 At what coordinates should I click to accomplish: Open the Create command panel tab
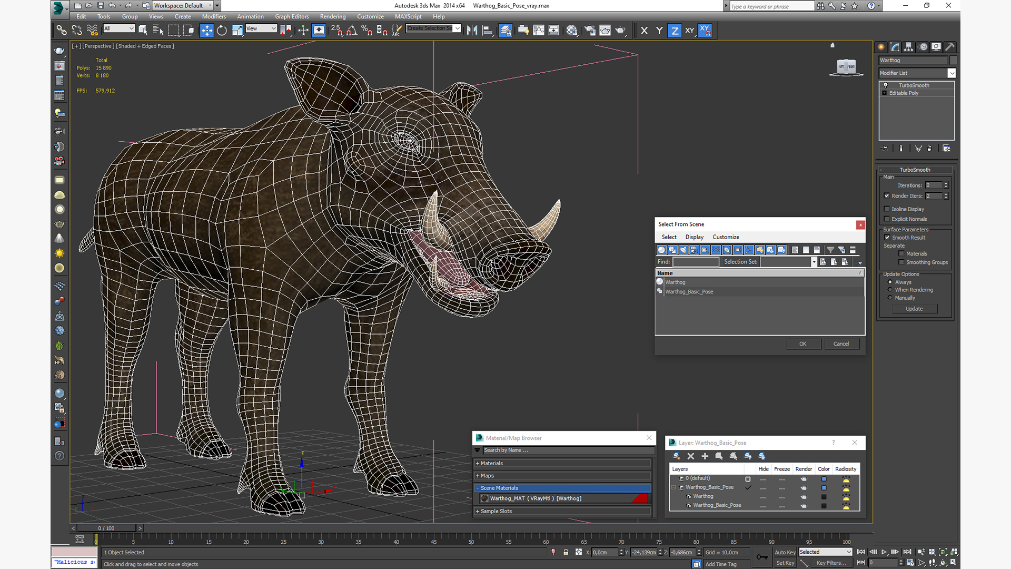tap(881, 47)
